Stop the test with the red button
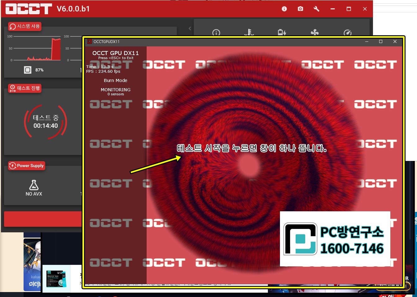 (x=43, y=219)
